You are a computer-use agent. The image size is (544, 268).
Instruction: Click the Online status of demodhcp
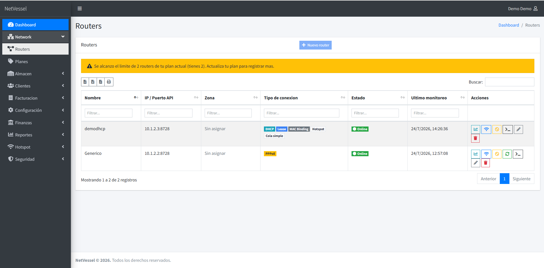(360, 129)
